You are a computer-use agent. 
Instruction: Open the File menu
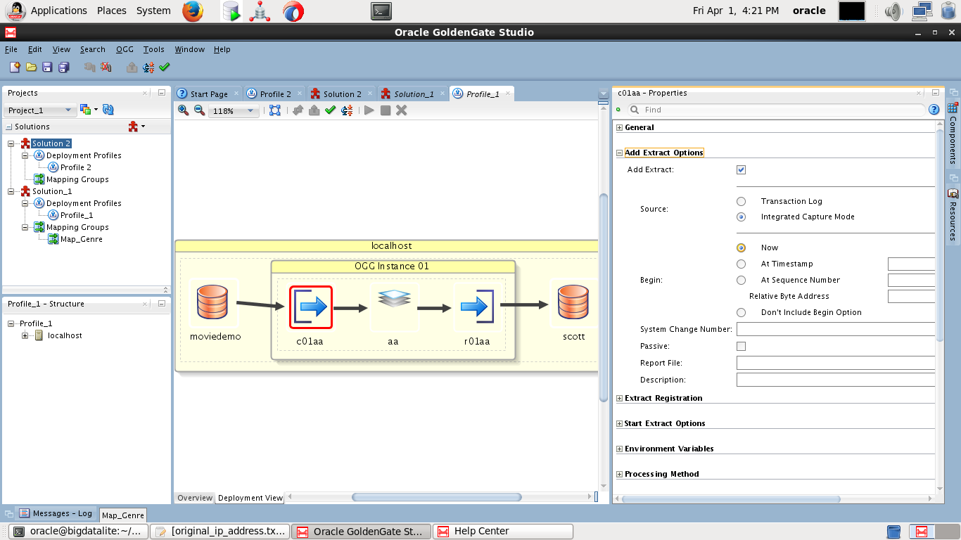[x=11, y=49]
